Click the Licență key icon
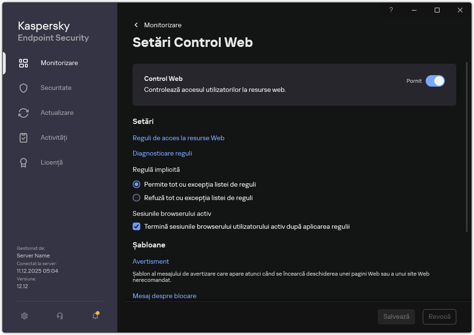The image size is (474, 335). click(x=23, y=162)
